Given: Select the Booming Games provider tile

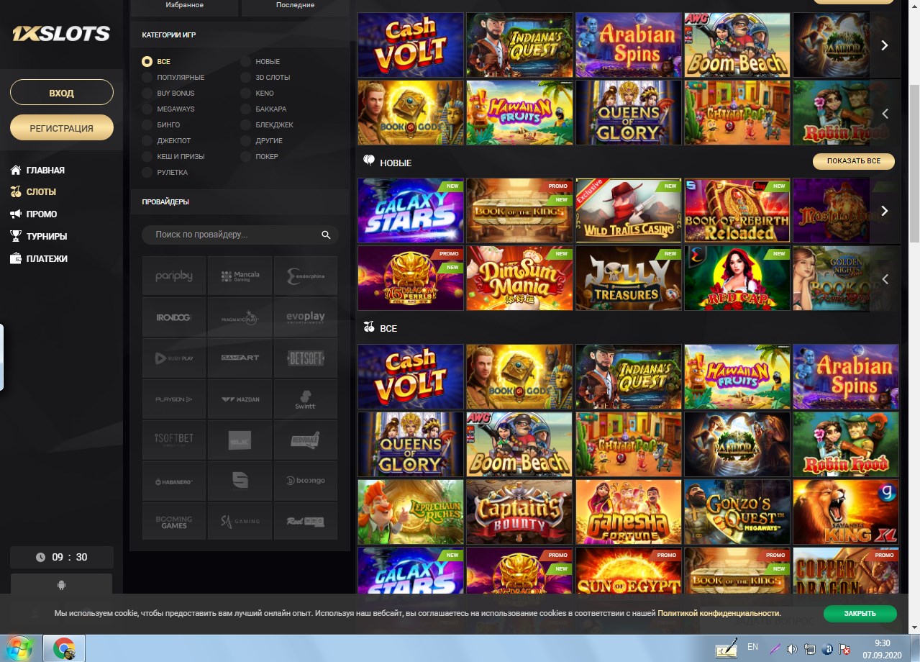Looking at the screenshot, I should point(174,522).
